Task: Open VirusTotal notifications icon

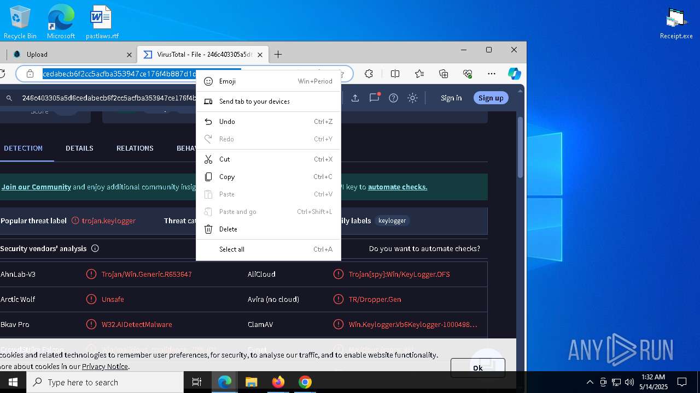Action: tap(374, 98)
